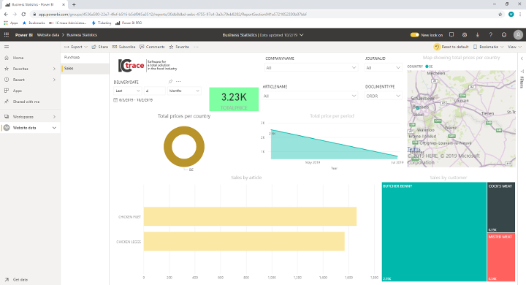Open the Ticketing bookmark
Viewport: 526px width, 285px height.
click(102, 23)
